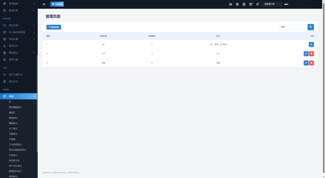Open the 用户评价部分 submenu item
The width and height of the screenshot is (325, 178).
(15, 166)
